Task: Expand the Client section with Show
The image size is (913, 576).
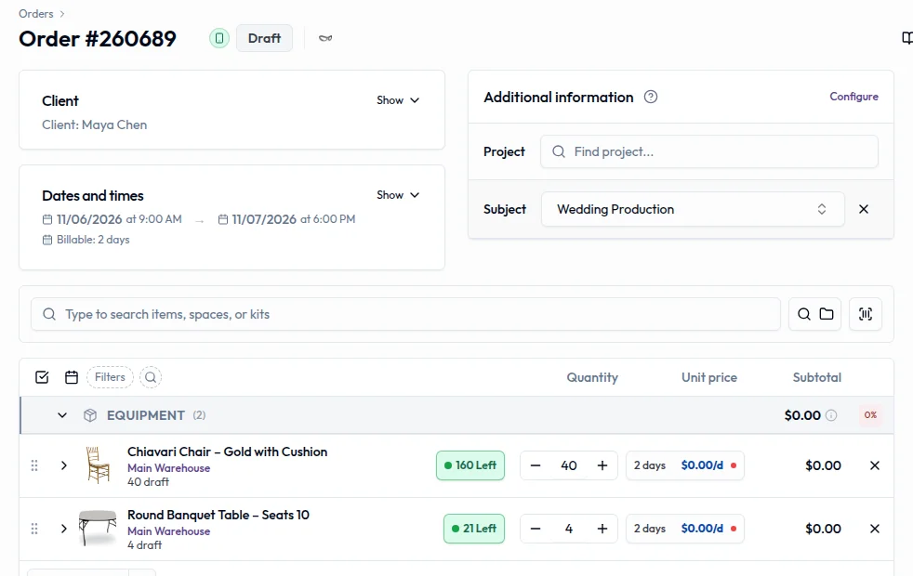Action: tap(398, 100)
